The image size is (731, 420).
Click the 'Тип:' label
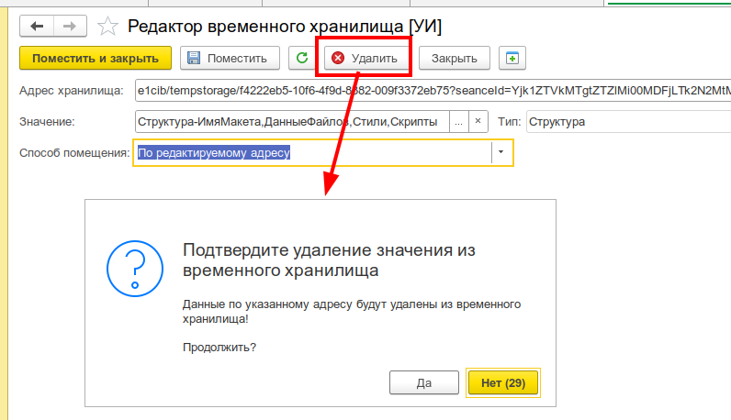point(509,122)
